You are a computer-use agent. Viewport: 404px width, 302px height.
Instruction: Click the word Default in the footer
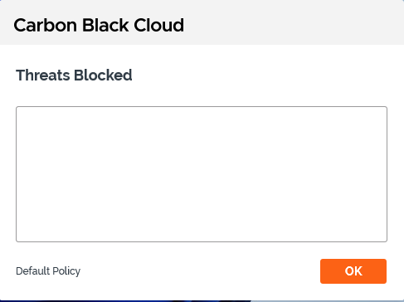tap(33, 271)
